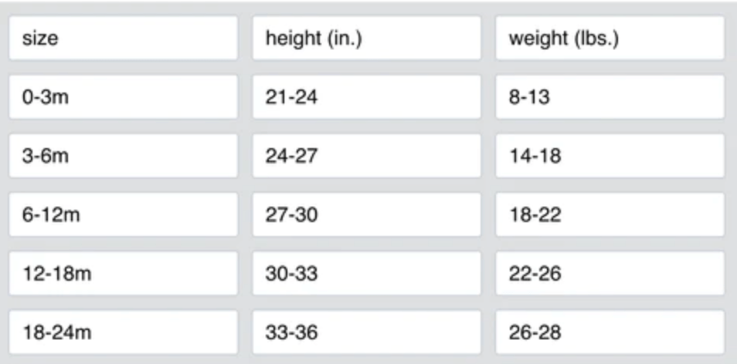Click the weight (lbs.) header cell
This screenshot has height=364, width=737.
click(x=610, y=39)
